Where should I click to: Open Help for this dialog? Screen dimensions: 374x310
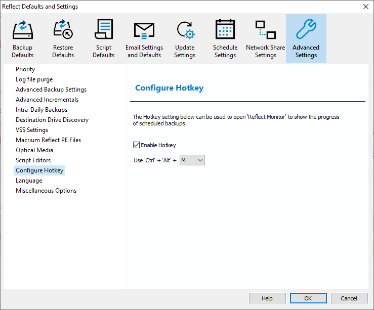click(x=267, y=298)
